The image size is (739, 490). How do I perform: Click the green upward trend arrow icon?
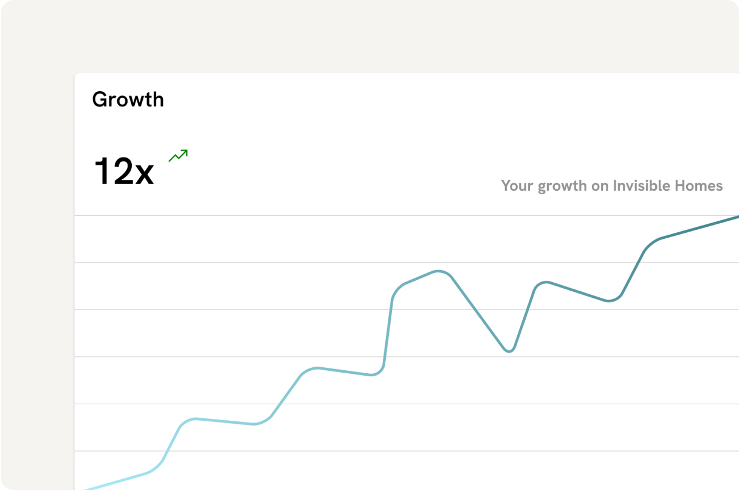(178, 156)
